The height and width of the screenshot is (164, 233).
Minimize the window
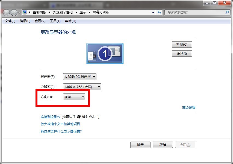207,3
